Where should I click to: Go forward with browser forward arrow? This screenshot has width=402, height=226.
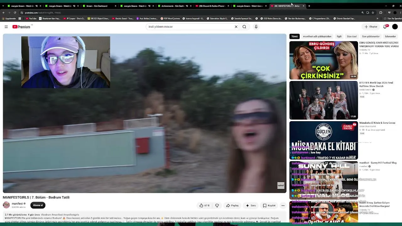tap(9, 13)
